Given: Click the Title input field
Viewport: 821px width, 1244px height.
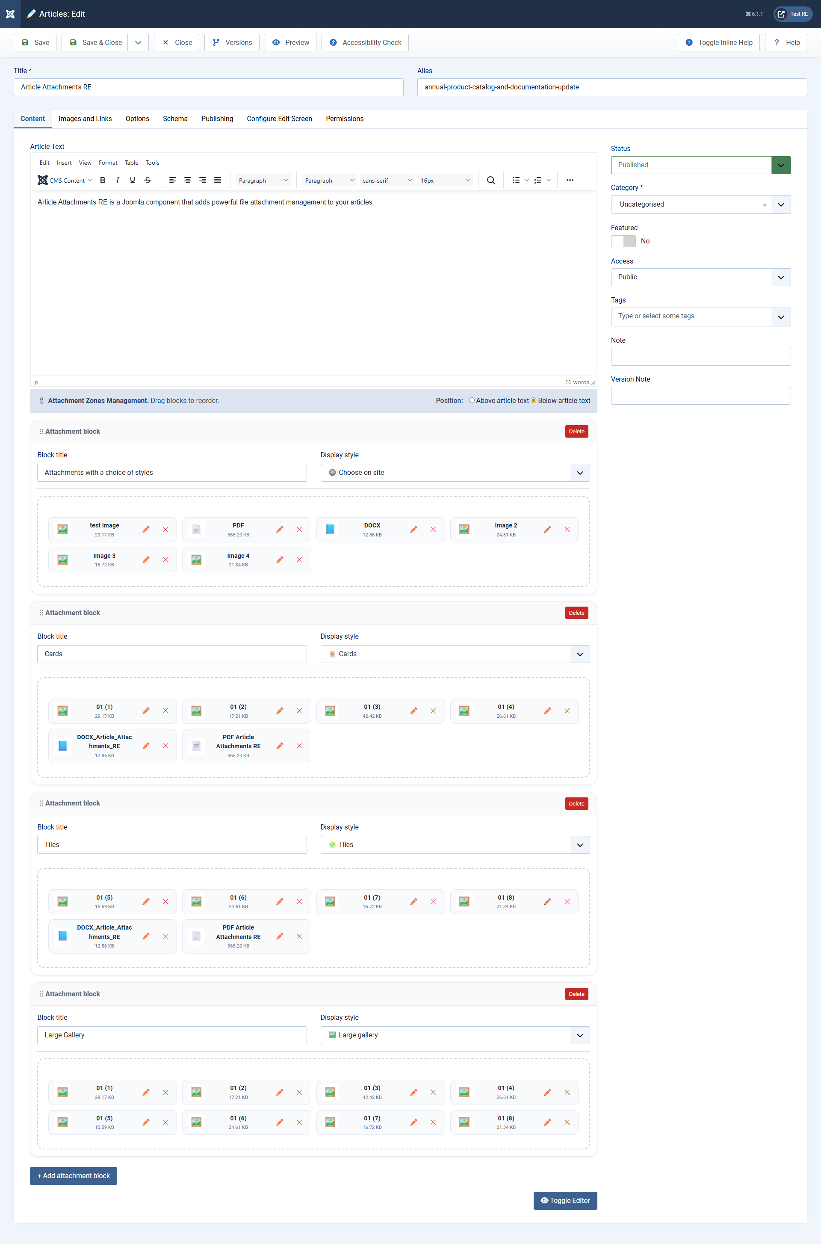Looking at the screenshot, I should click(x=208, y=87).
